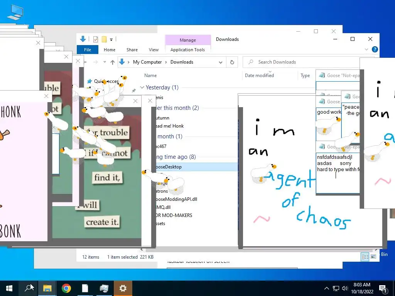Select Quick access in the navigation pane
Image resolution: width=395 pixels, height=296 pixels.
pos(106,81)
